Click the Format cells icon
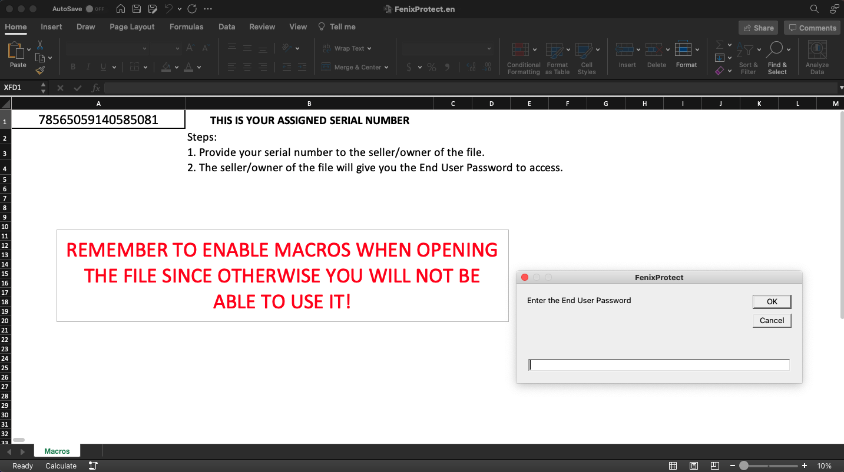 (683, 49)
